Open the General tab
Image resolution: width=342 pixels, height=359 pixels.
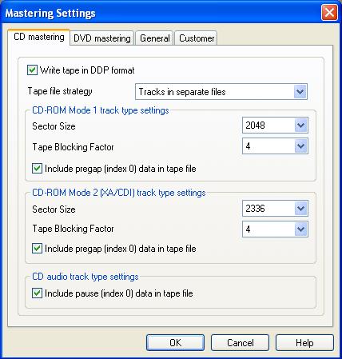click(155, 38)
